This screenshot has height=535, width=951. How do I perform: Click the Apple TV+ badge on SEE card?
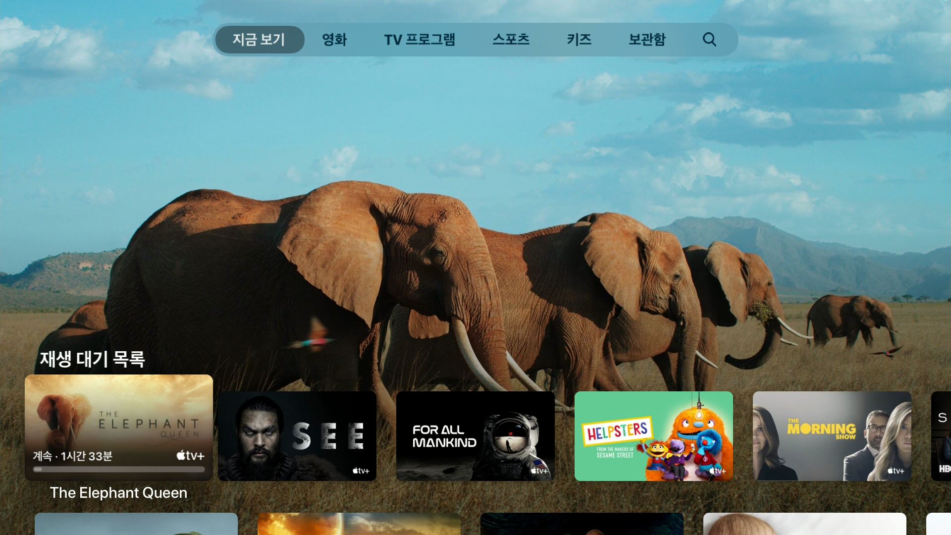coord(361,471)
